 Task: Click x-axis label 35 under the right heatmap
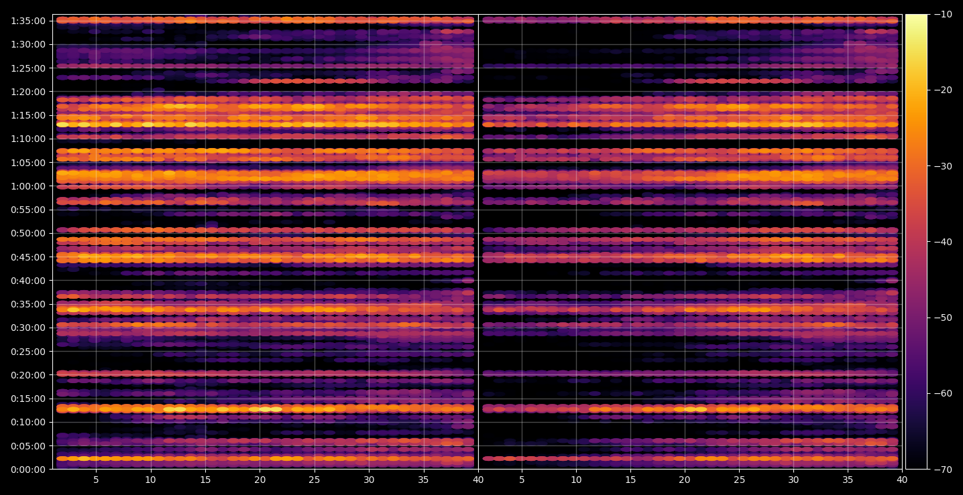click(x=849, y=480)
